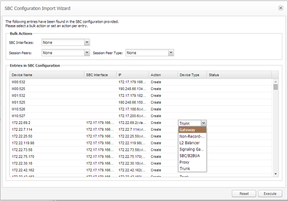Click the SBC Interfaces None field
The height and width of the screenshot is (201, 288).
[x=63, y=42]
